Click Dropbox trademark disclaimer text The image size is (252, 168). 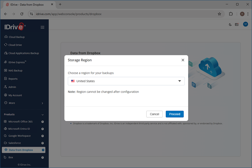148,123
